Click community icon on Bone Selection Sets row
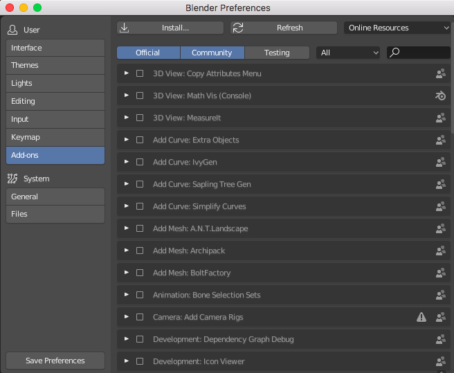The image size is (454, 373). pos(441,295)
